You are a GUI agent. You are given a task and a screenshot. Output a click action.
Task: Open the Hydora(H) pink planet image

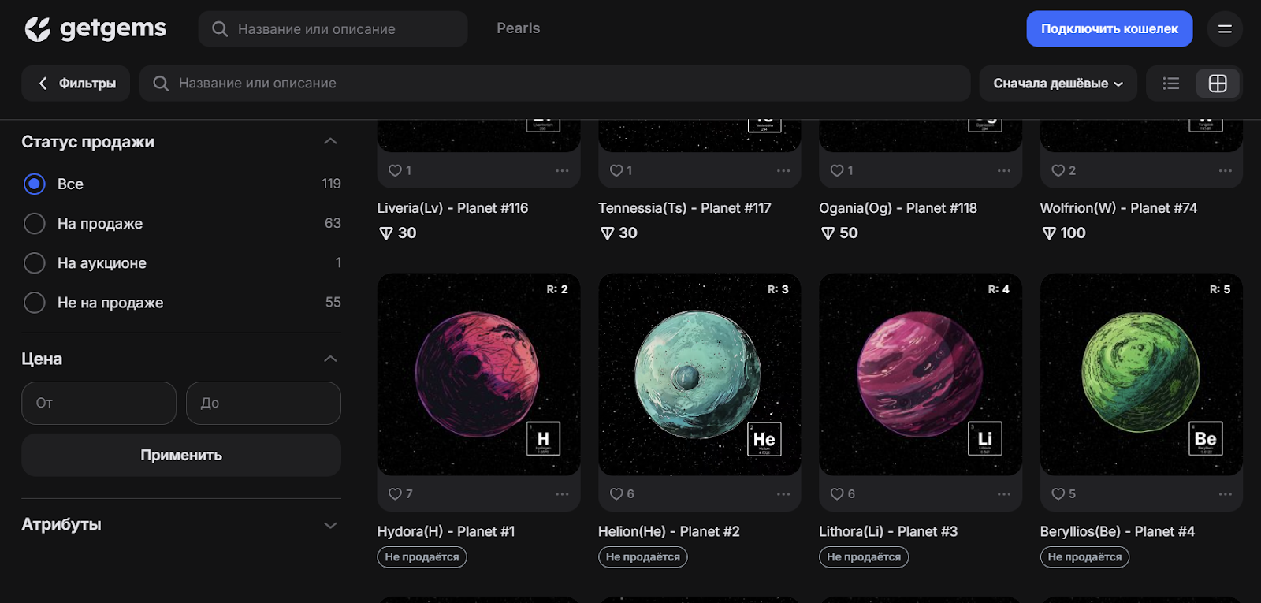(x=478, y=374)
